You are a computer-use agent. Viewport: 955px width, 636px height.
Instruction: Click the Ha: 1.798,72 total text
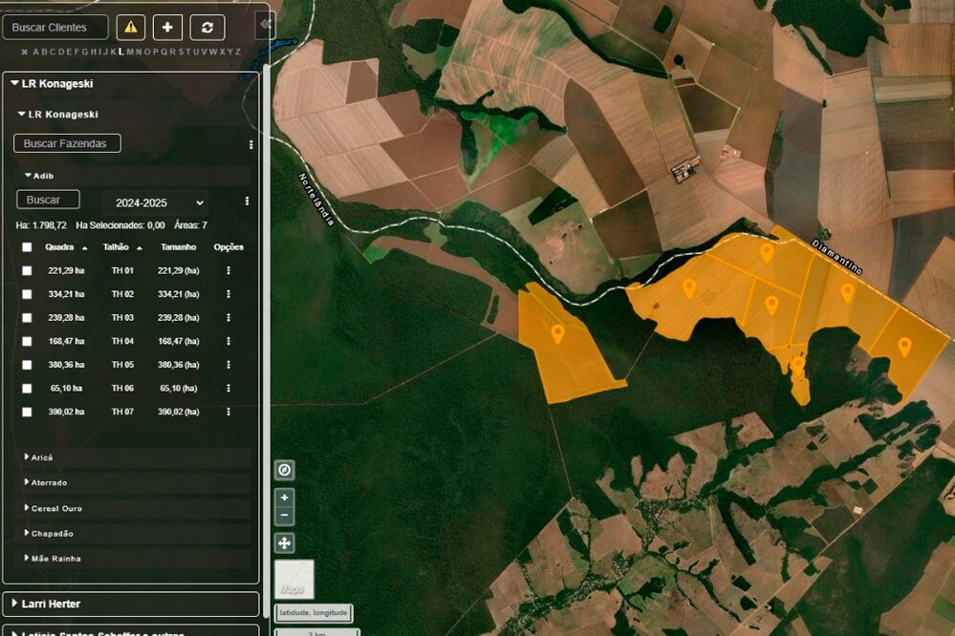tap(41, 225)
